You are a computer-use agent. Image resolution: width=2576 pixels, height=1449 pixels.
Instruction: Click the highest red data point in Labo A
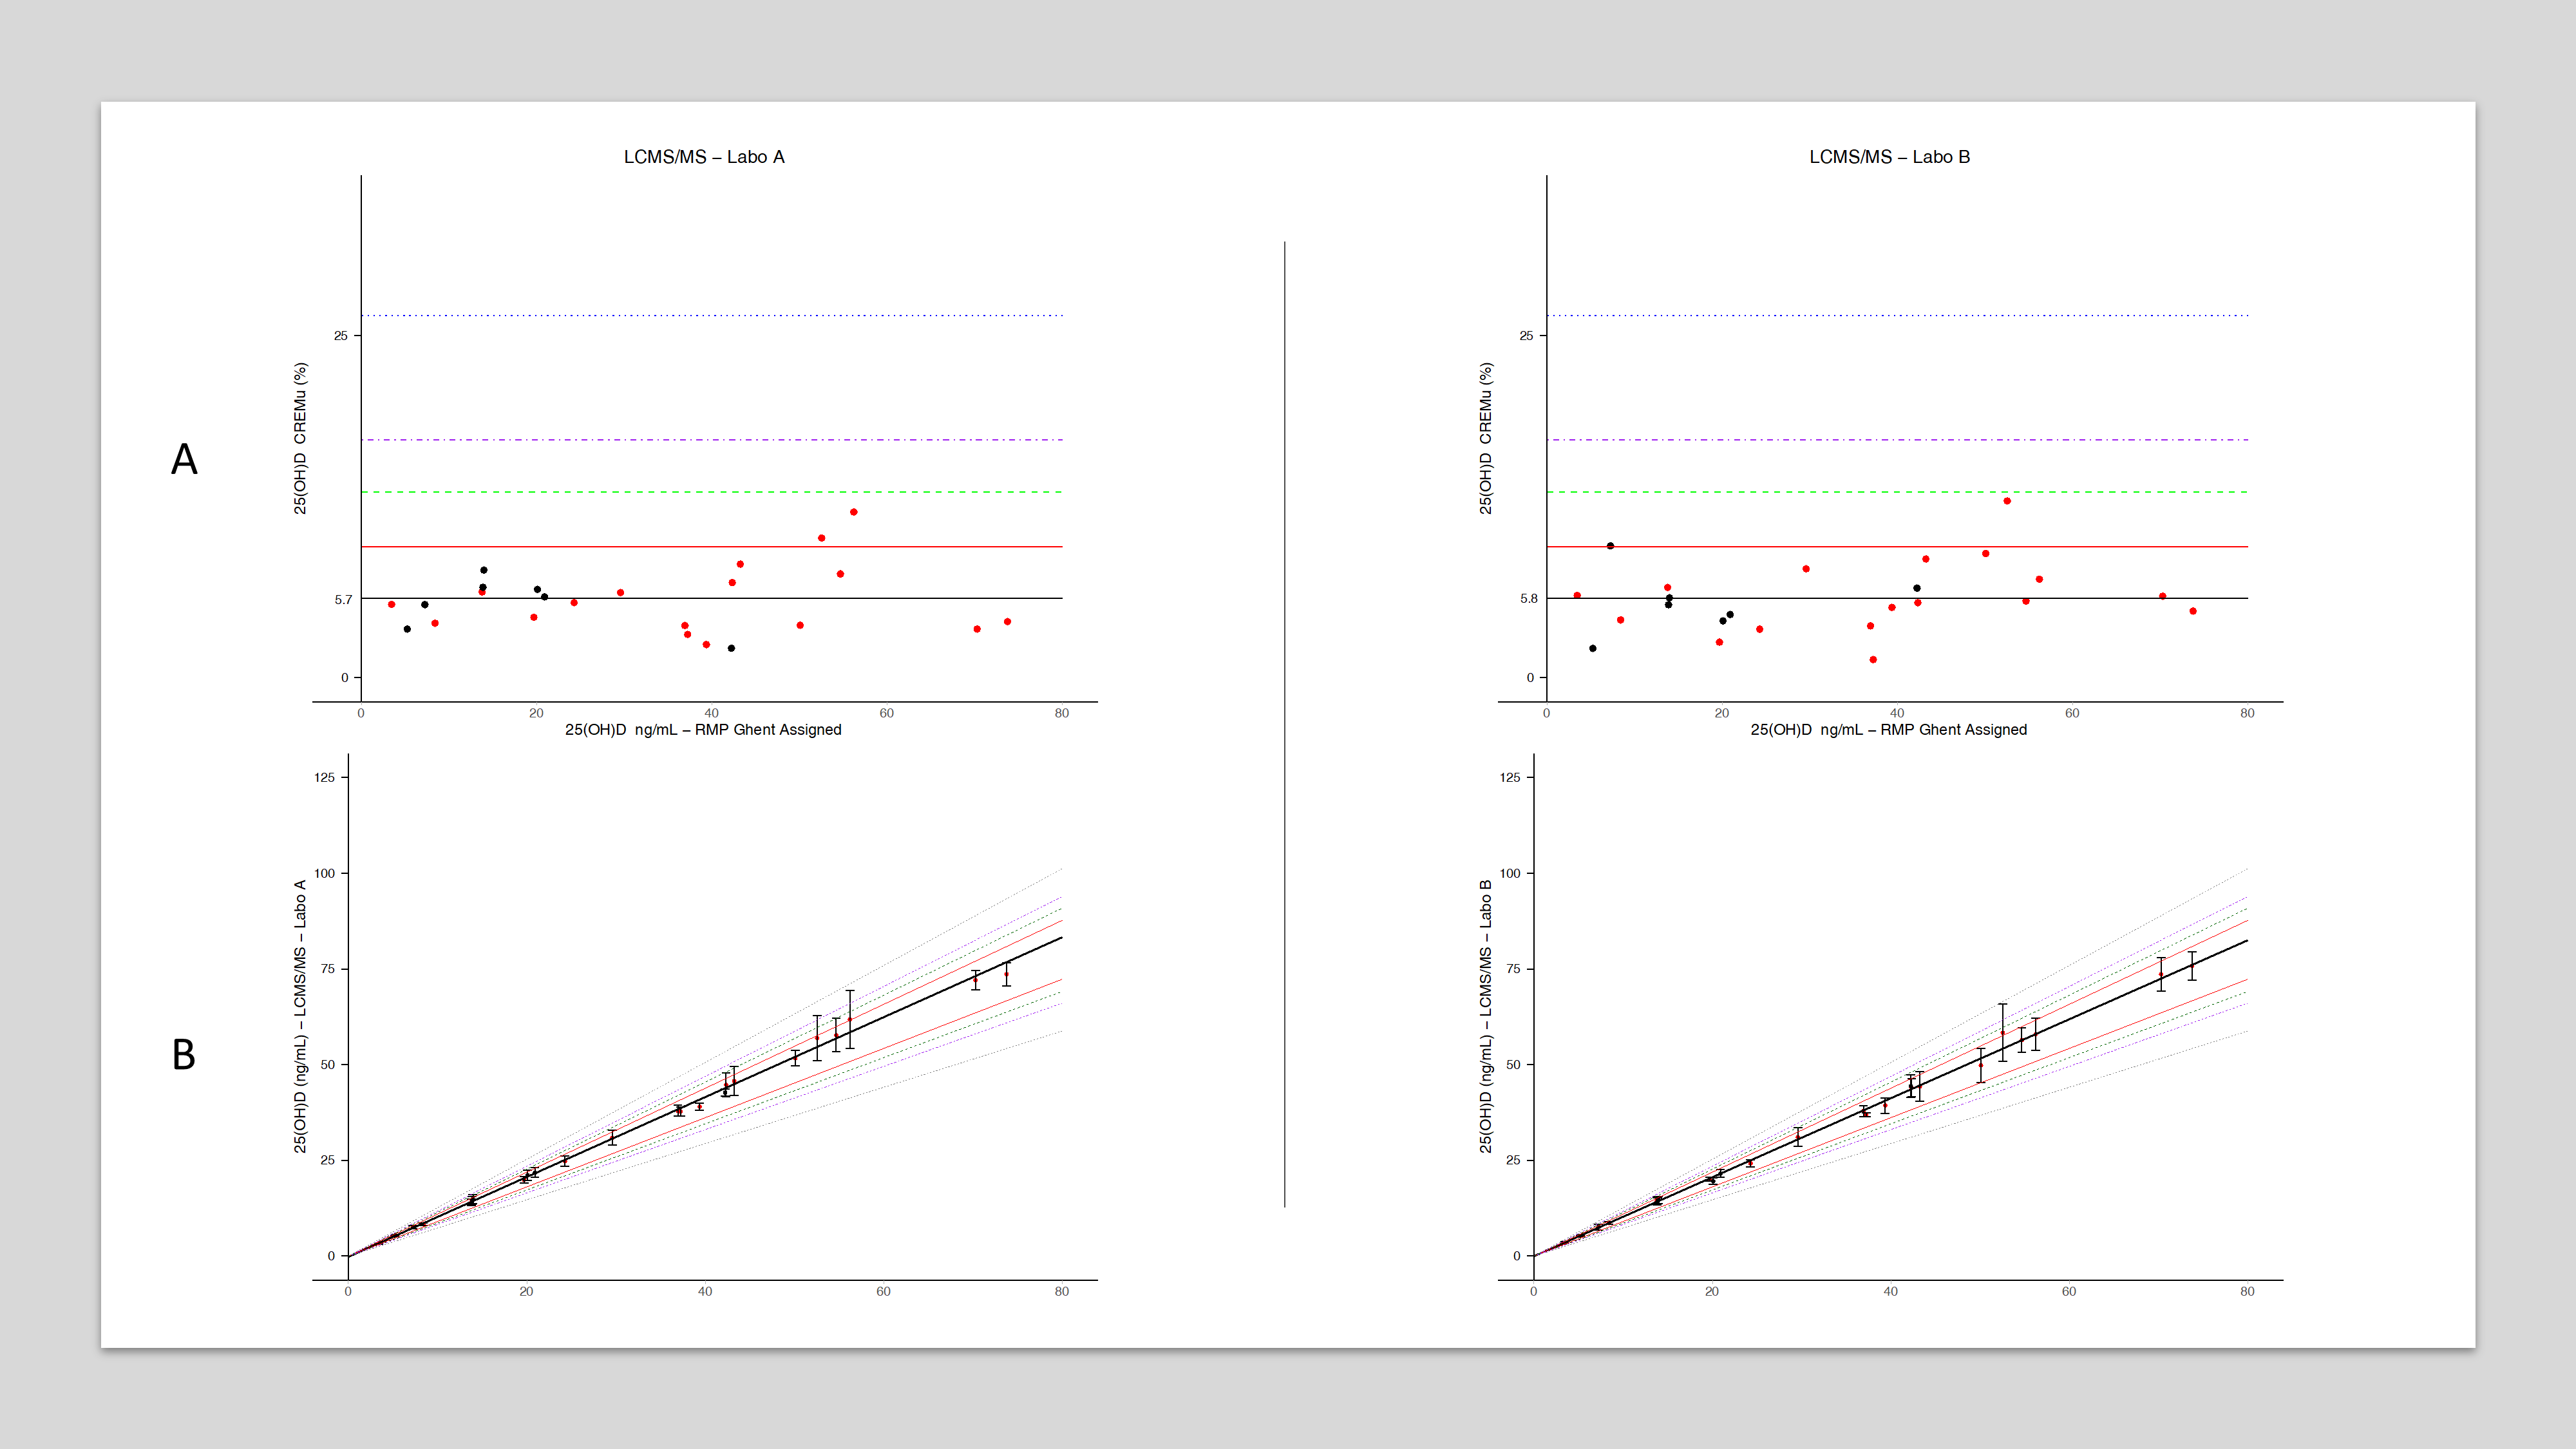pos(853,512)
